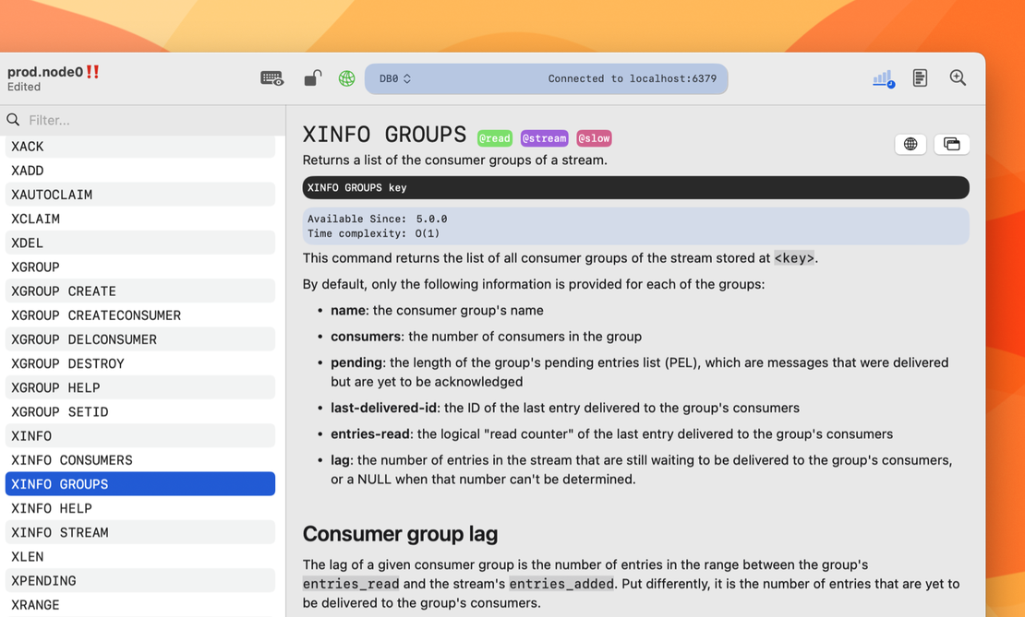Click the @slow category tag
This screenshot has height=617, width=1025.
point(594,138)
